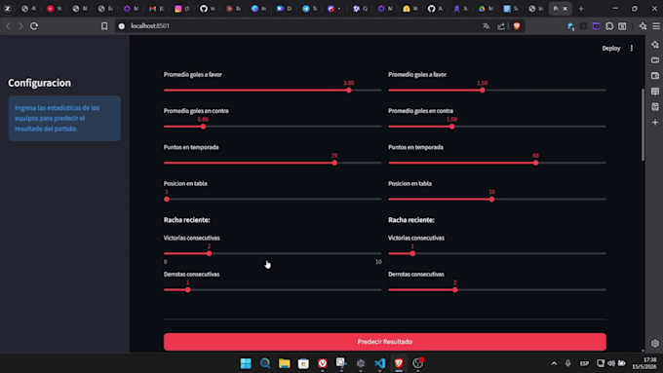Open File Explorer from taskbar
Image resolution: width=663 pixels, height=373 pixels.
pos(284,363)
